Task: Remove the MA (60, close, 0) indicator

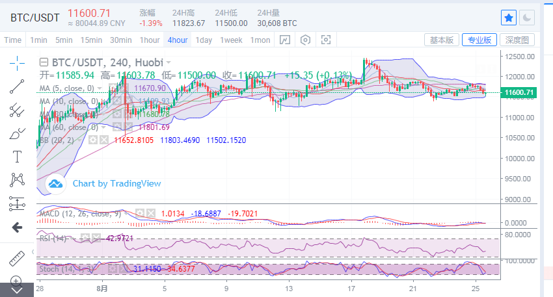Action: point(128,127)
